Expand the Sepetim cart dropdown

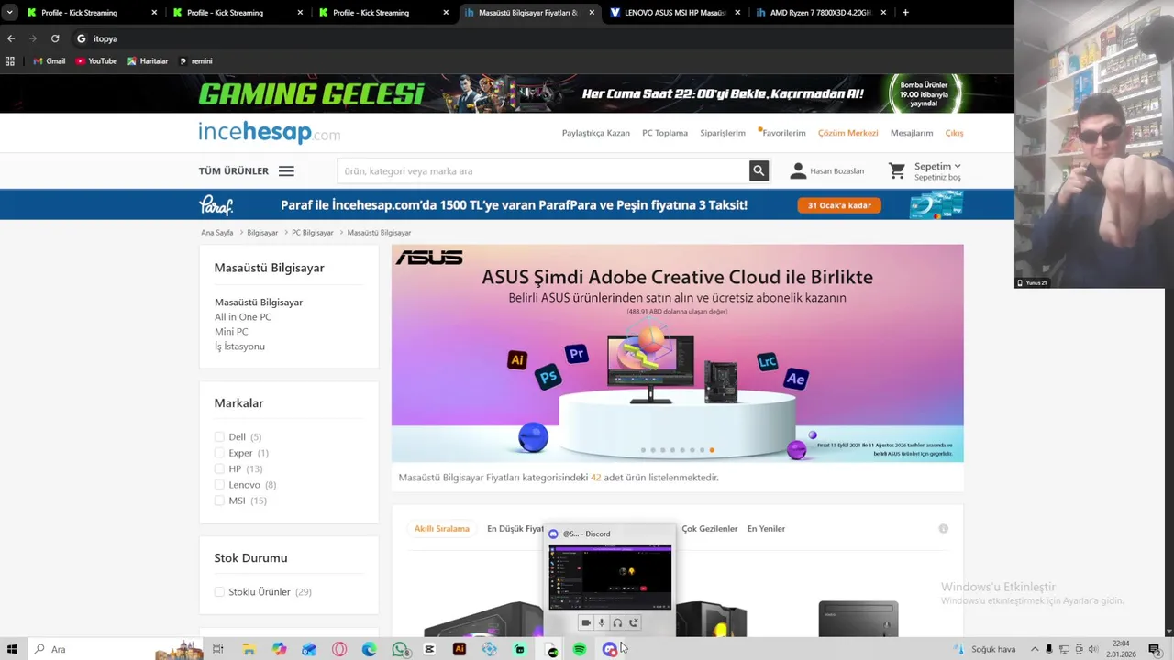click(x=937, y=167)
